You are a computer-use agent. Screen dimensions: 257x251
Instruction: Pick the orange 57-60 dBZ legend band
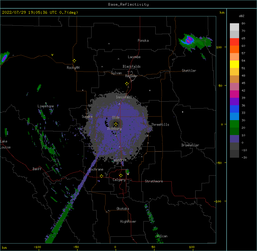click(x=234, y=49)
